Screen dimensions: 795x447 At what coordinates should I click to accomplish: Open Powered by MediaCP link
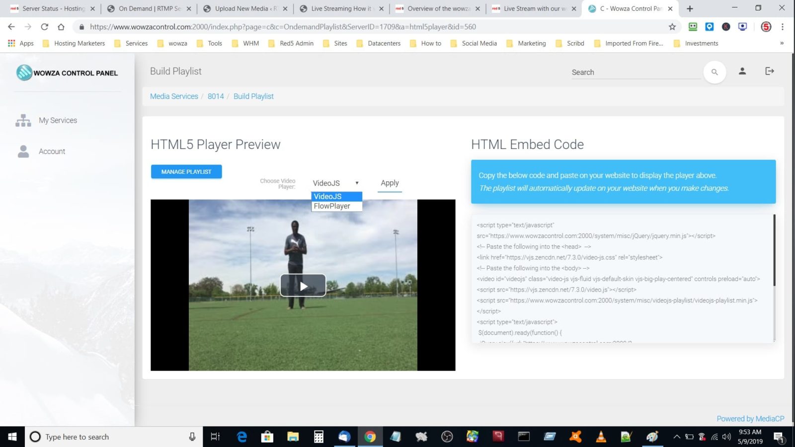(750, 419)
